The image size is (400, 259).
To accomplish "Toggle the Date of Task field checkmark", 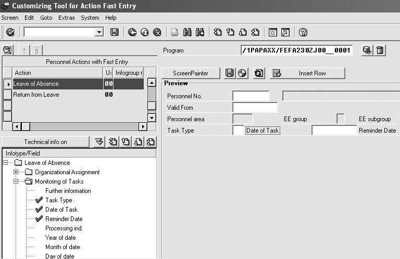I will pos(39,210).
